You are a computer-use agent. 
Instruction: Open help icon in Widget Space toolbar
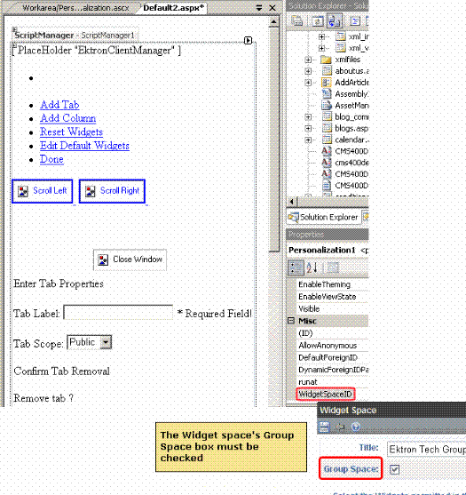(356, 427)
